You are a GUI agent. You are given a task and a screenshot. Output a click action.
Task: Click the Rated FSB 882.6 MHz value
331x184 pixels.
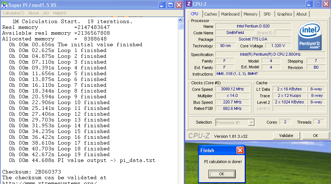(x=232, y=109)
